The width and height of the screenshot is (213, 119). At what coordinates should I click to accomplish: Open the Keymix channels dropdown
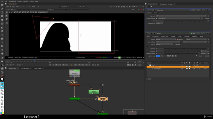pos(181,16)
